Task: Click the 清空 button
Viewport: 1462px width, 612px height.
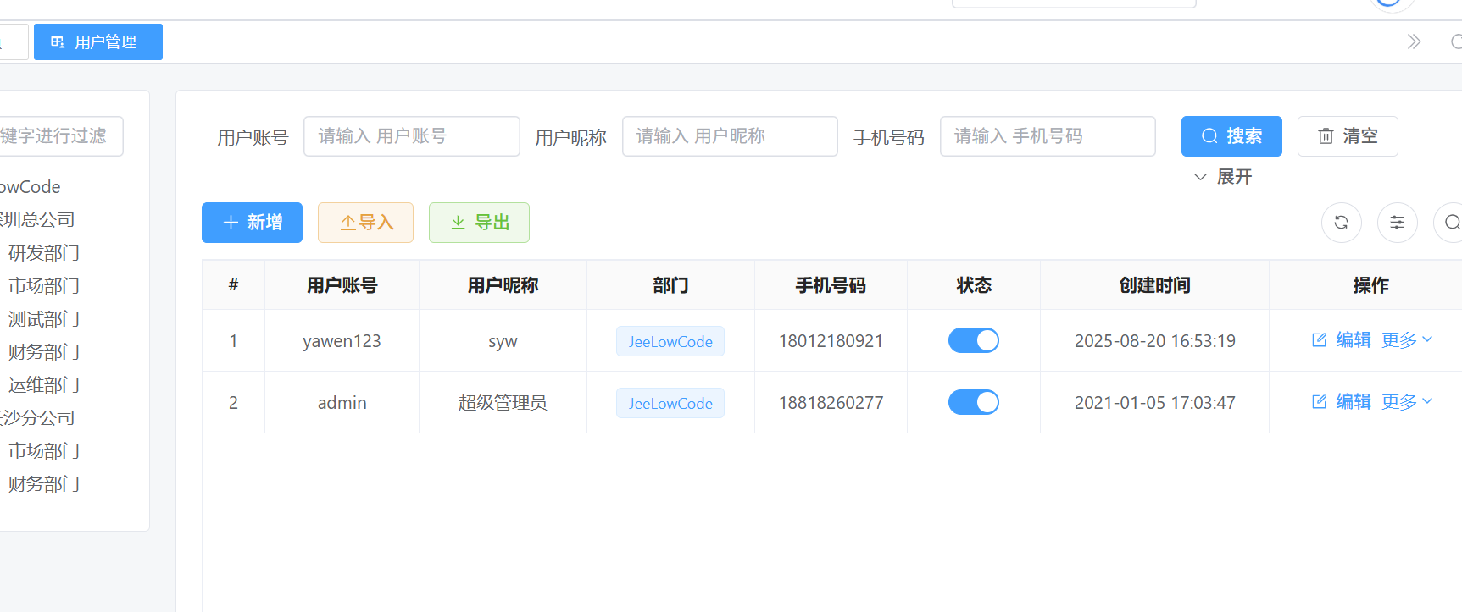Action: (1348, 136)
